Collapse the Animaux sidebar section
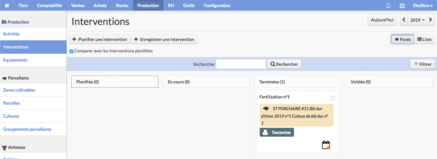 [x=33, y=147]
